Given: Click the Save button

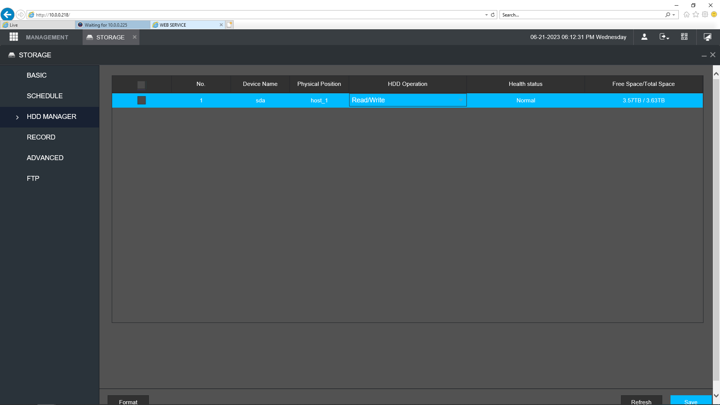Looking at the screenshot, I should [691, 400].
